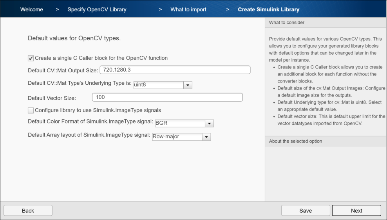The image size is (387, 220).
Task: Open the Row-major array layout dropdown arrow
Action: (206, 137)
